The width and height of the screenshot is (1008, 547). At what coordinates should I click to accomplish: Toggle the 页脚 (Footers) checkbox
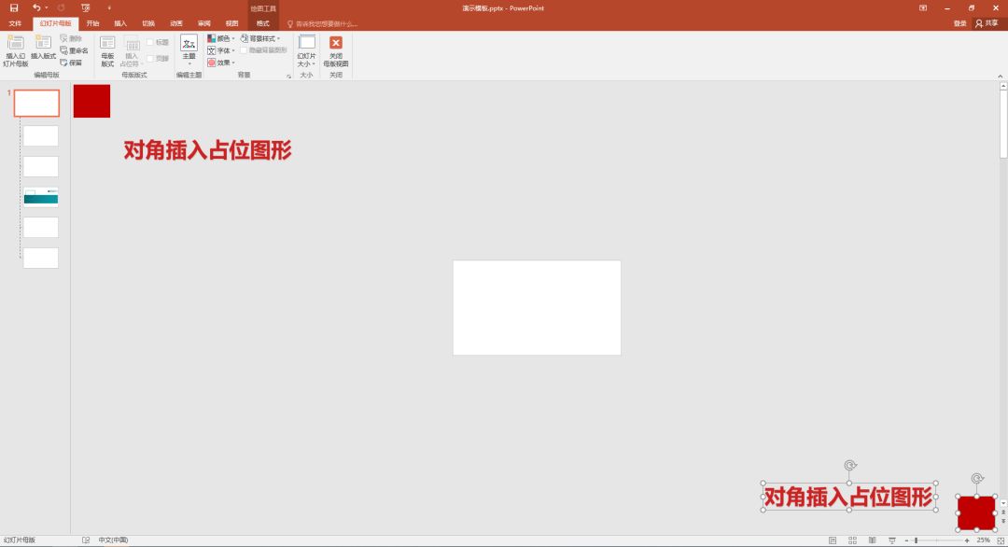150,58
